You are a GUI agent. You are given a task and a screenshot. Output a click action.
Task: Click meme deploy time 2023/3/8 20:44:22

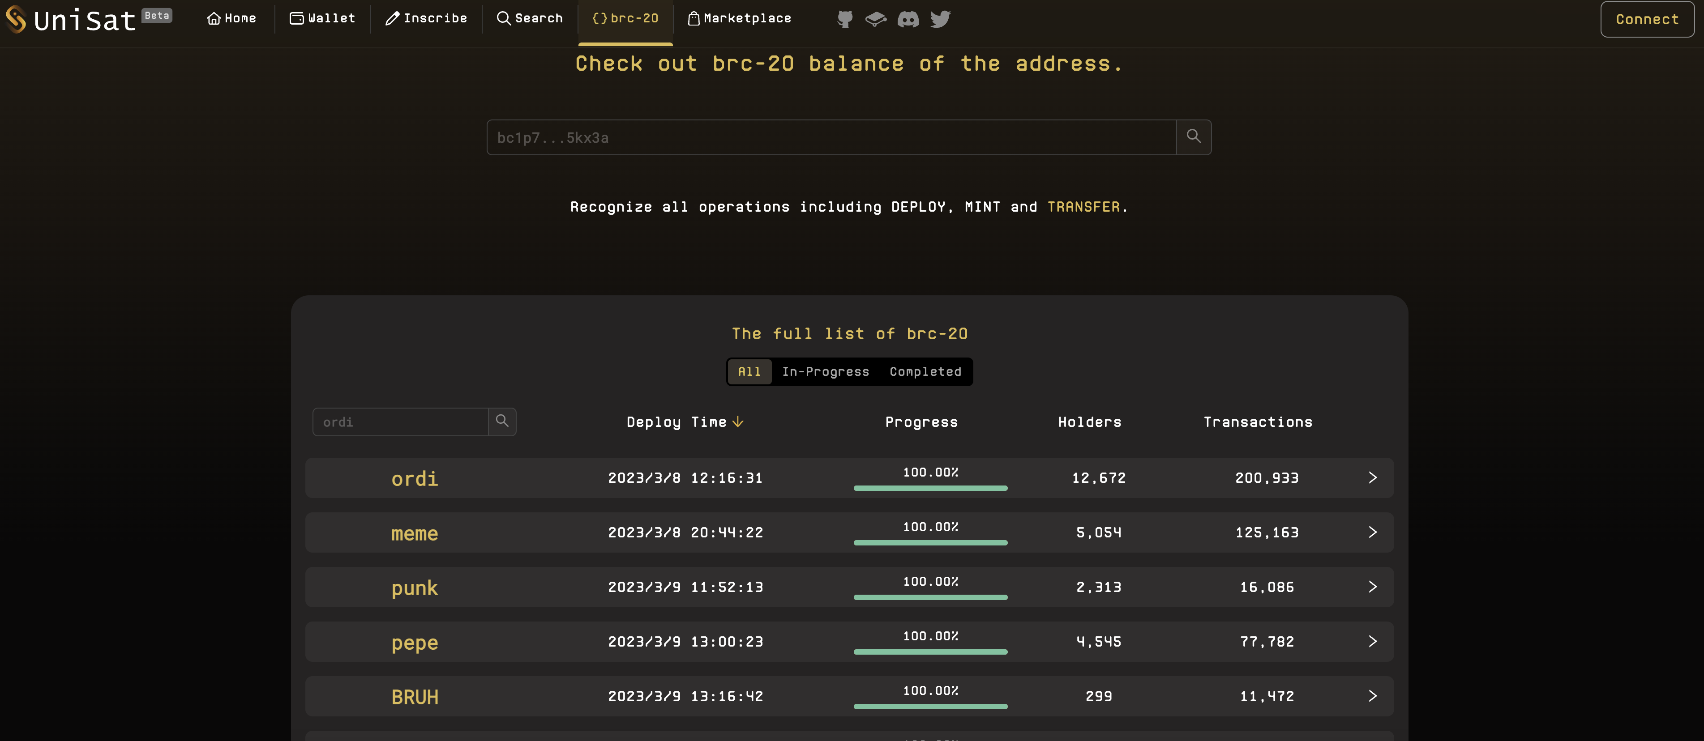[x=685, y=532]
